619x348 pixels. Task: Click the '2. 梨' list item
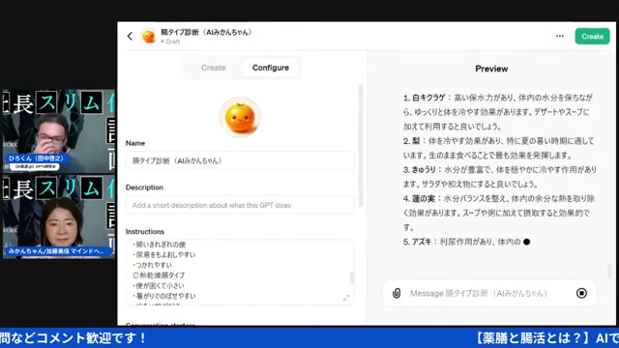(500, 148)
